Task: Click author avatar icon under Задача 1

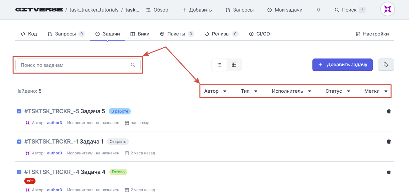Action: click(28, 153)
